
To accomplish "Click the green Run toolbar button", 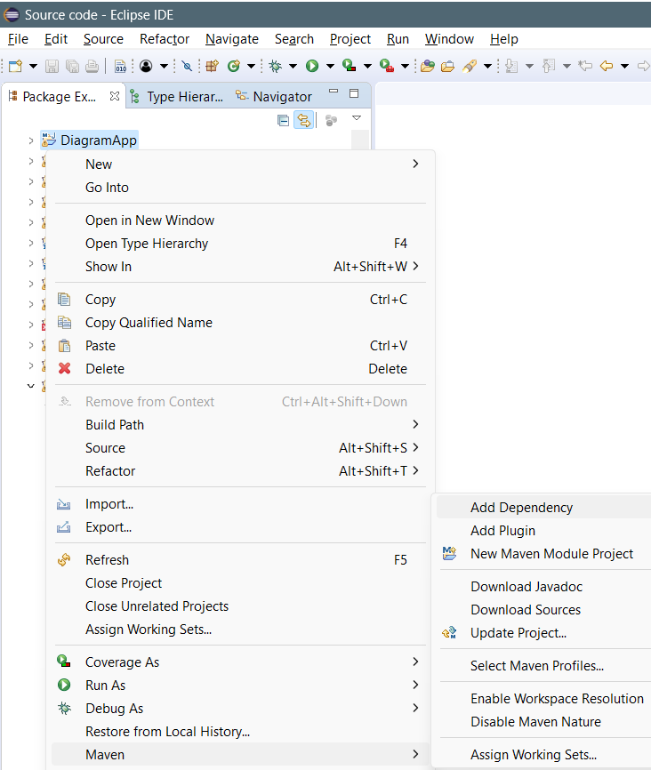I will (312, 66).
